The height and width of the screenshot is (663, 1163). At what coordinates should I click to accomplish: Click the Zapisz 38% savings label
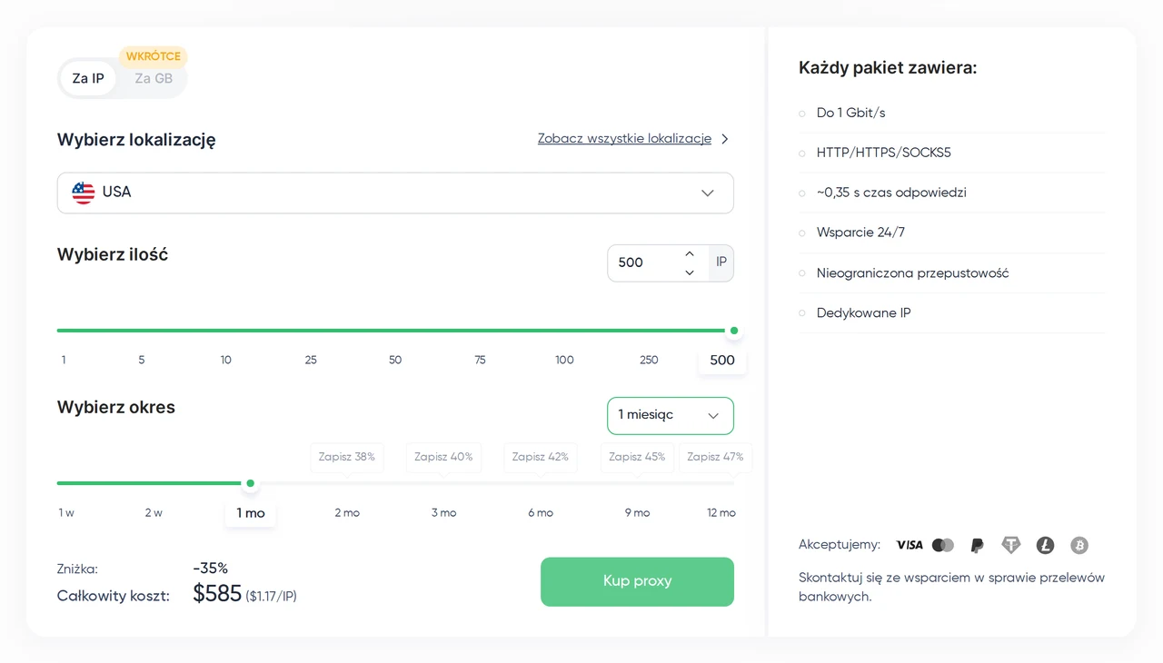click(347, 457)
